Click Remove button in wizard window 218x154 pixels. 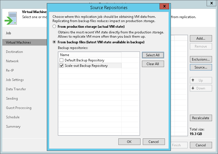(201, 46)
